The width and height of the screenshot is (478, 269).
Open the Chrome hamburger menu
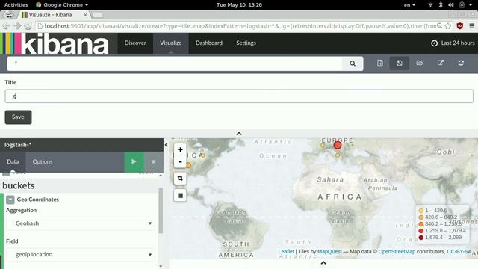click(x=471, y=26)
